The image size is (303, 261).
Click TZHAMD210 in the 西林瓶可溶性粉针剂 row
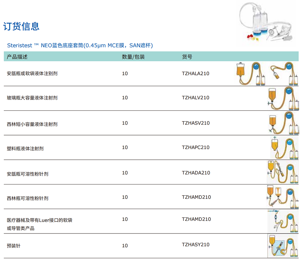[x=196, y=197]
